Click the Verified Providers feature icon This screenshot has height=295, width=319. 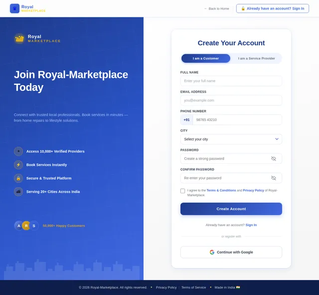click(18, 151)
